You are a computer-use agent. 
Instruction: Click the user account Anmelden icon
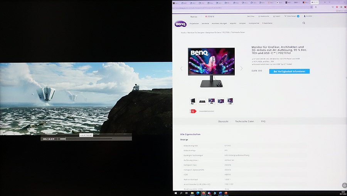pyautogui.click(x=305, y=16)
